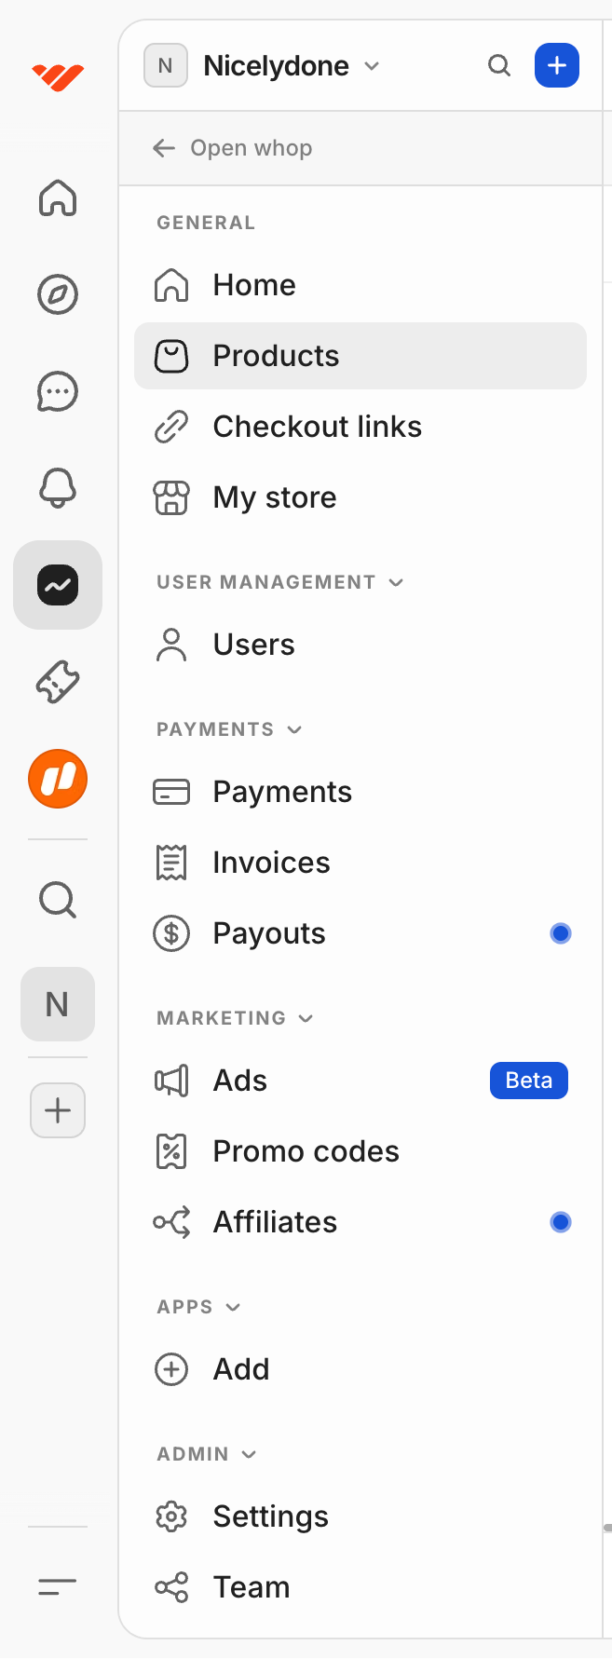The height and width of the screenshot is (1659, 612).
Task: Open the chat messages icon
Action: point(58,392)
